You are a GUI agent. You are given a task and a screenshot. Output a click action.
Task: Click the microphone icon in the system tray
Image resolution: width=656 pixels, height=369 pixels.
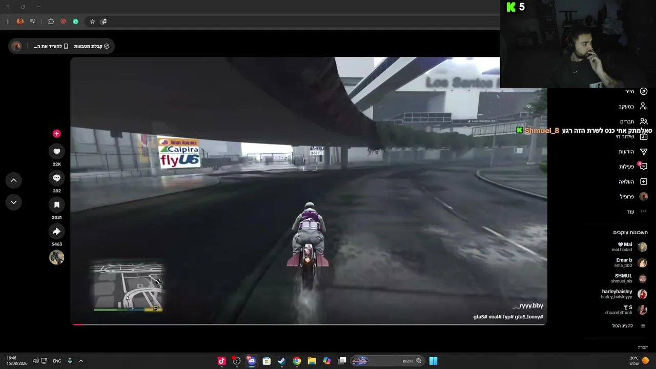70,361
